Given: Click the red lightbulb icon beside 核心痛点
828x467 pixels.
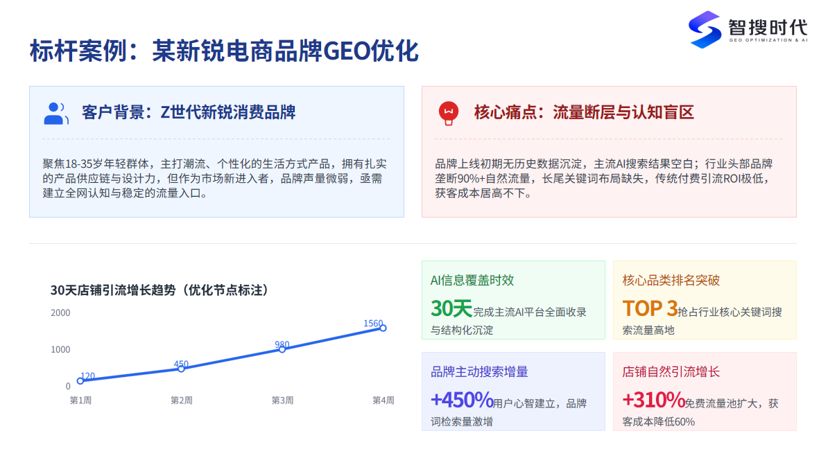Looking at the screenshot, I should (448, 113).
